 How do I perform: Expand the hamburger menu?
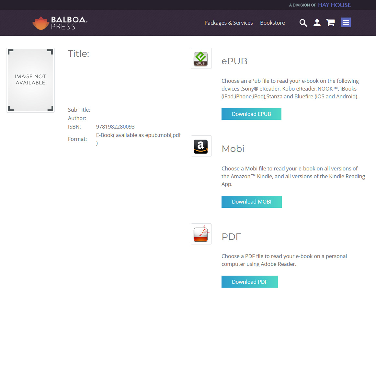point(346,22)
